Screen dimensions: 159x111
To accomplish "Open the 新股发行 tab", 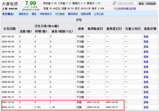I will [23, 14].
